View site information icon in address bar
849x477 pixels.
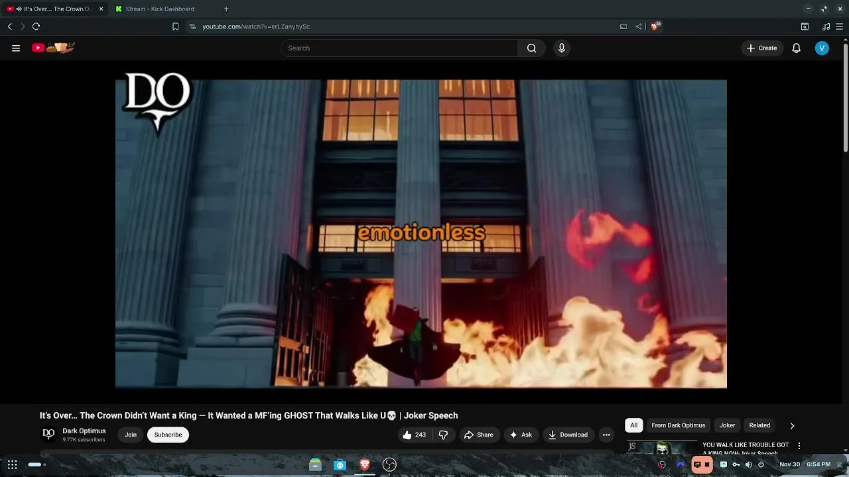(192, 26)
